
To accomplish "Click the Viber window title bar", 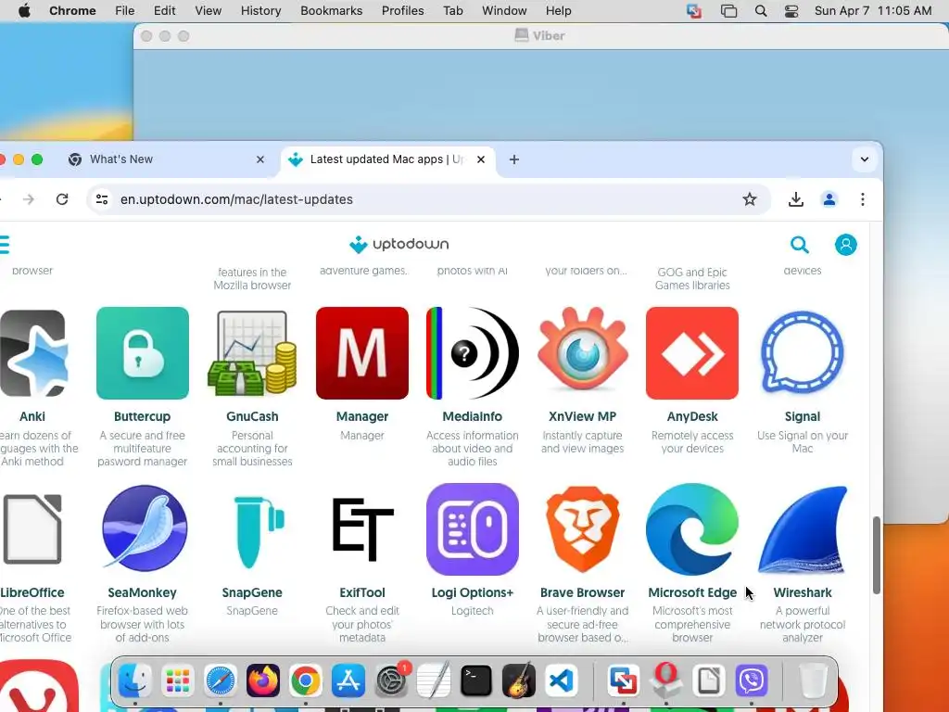I will click(540, 36).
